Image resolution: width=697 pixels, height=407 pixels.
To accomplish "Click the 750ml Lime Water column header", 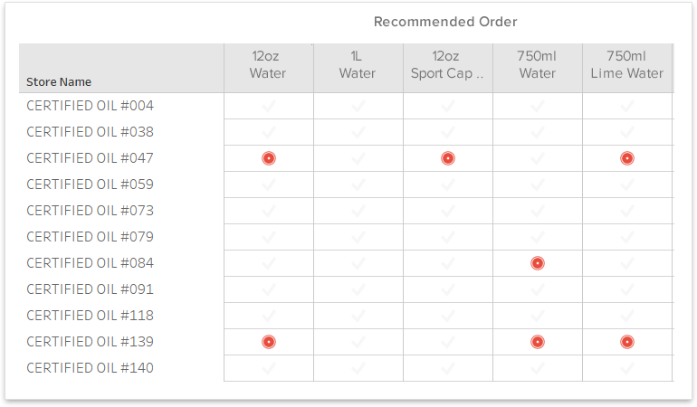I will pos(626,64).
